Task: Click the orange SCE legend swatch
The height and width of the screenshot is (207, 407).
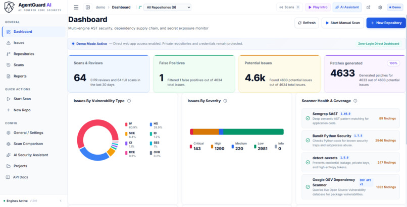Action: click(126, 134)
